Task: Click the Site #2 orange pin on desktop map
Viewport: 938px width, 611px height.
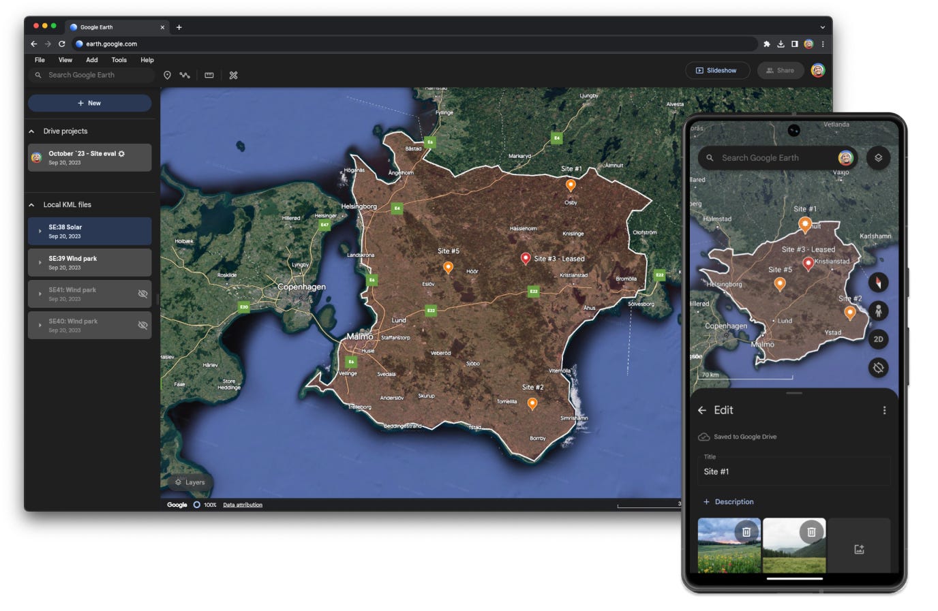Action: point(532,403)
